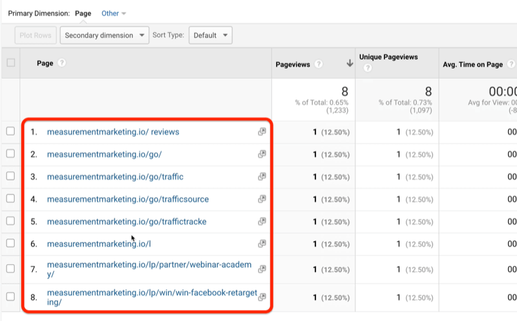
Task: Show help tooltip for Page column
Action: [x=61, y=63]
